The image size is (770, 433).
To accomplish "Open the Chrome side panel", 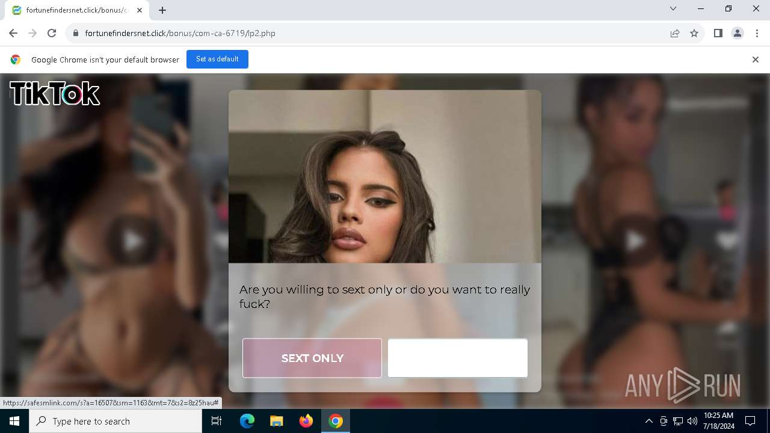I will point(718,33).
